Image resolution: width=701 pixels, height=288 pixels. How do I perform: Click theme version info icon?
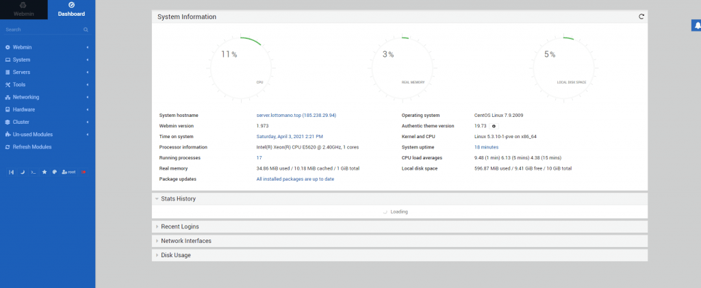coord(494,126)
